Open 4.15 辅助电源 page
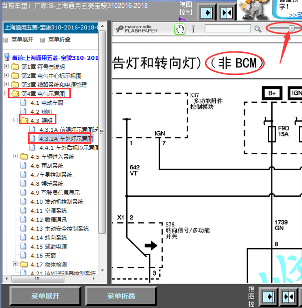 [x=49, y=247]
